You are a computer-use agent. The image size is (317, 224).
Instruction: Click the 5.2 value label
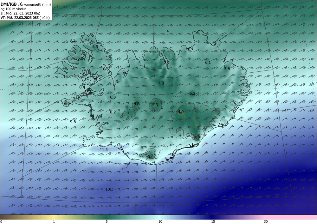[192, 94]
